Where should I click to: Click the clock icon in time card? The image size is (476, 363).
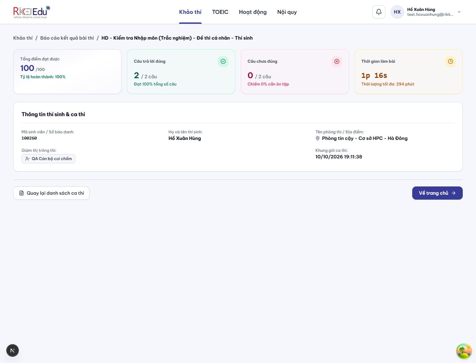point(451,61)
